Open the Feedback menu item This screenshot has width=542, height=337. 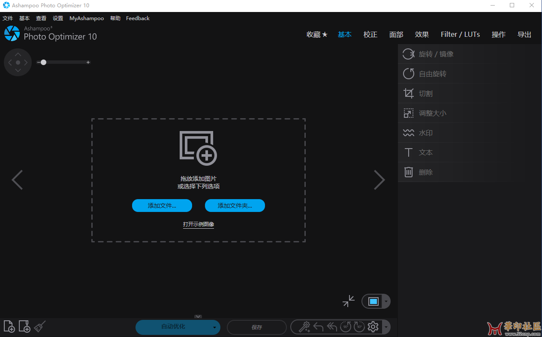pyautogui.click(x=138, y=18)
